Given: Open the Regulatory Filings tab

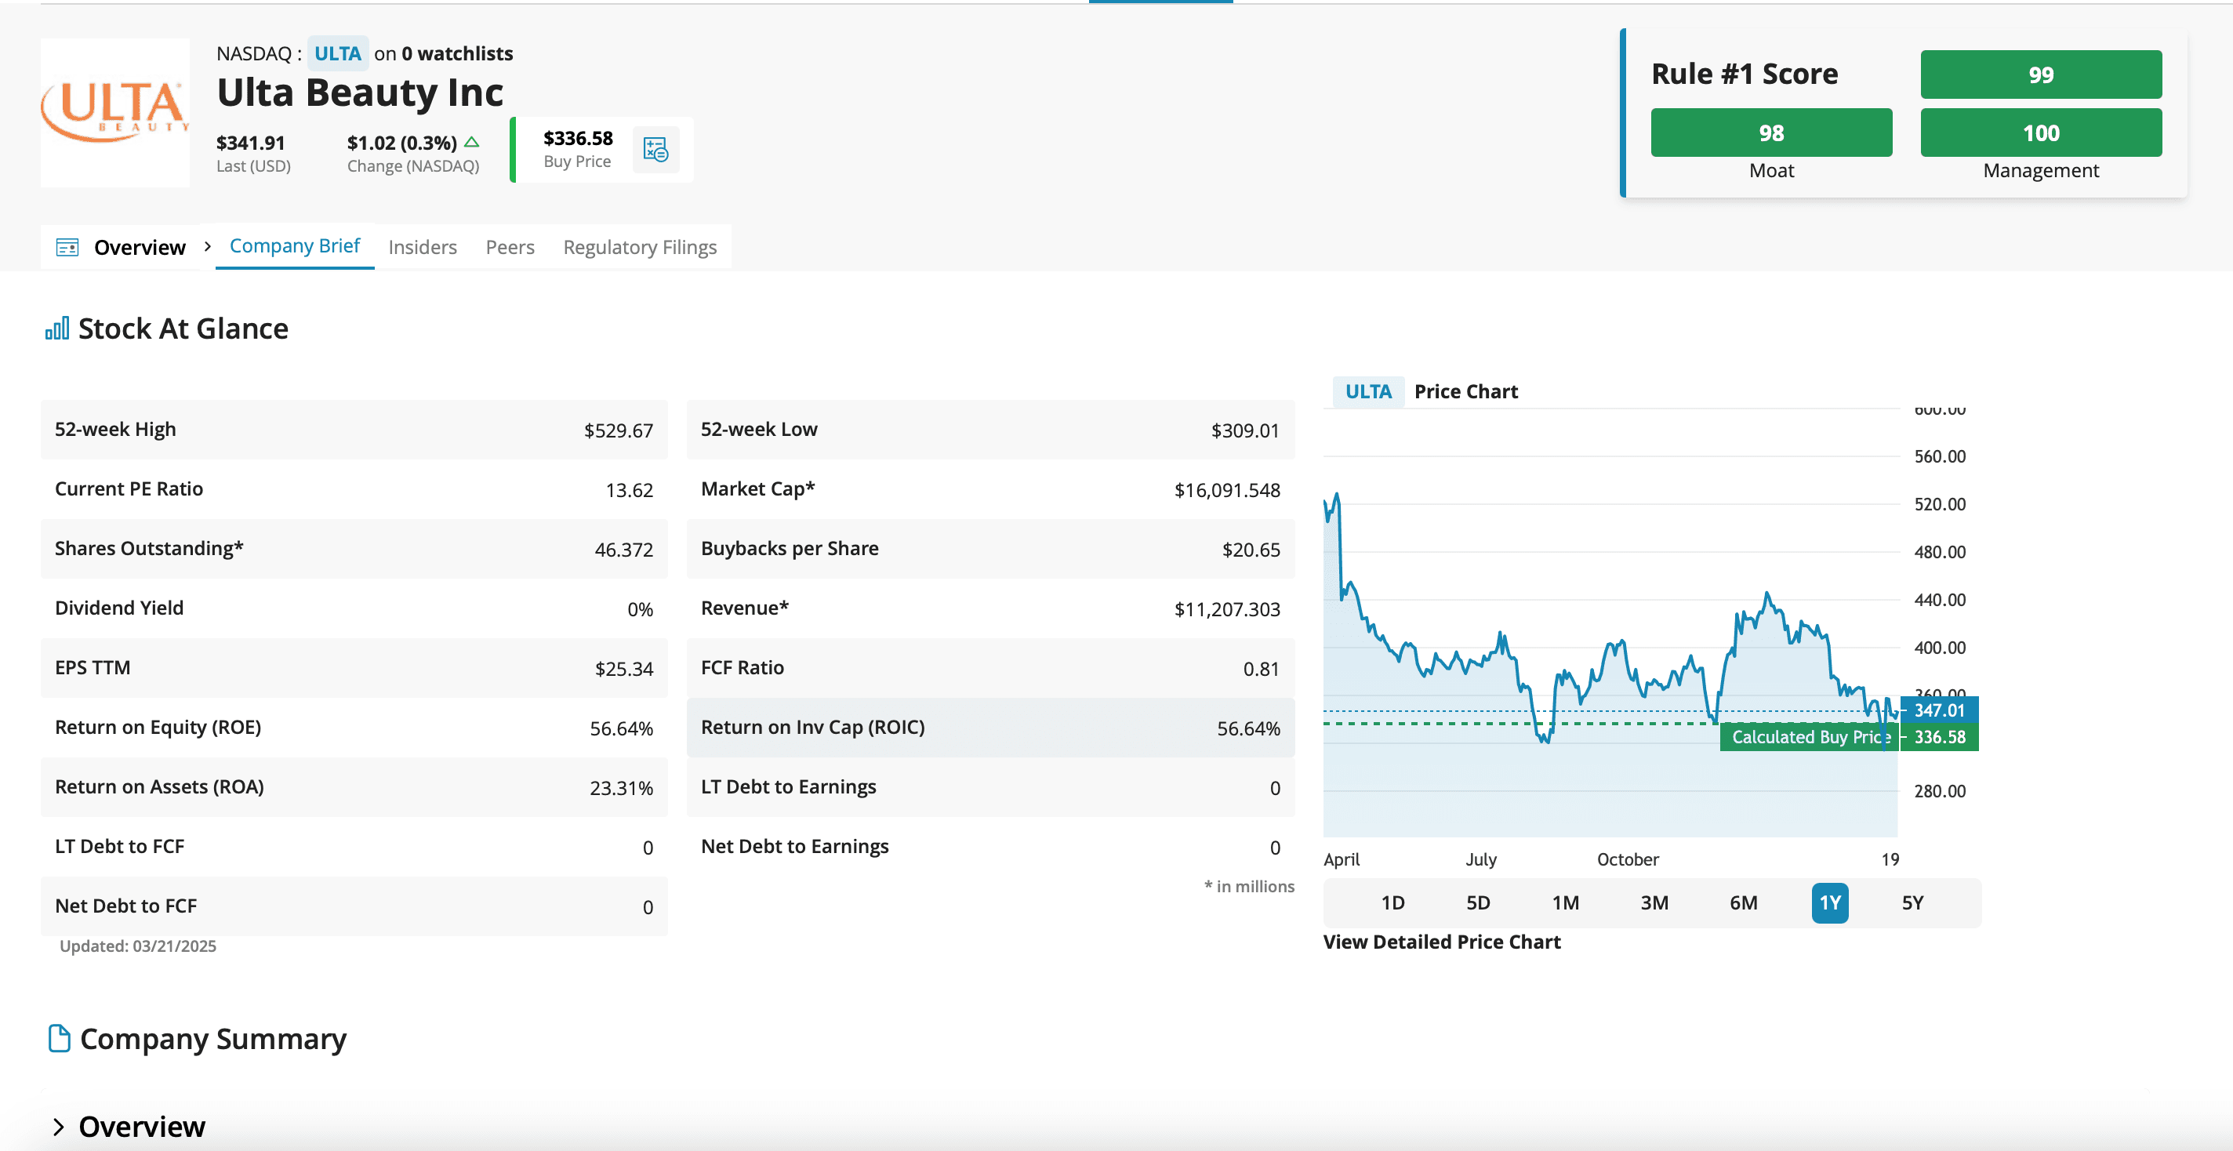Looking at the screenshot, I should tap(640, 248).
